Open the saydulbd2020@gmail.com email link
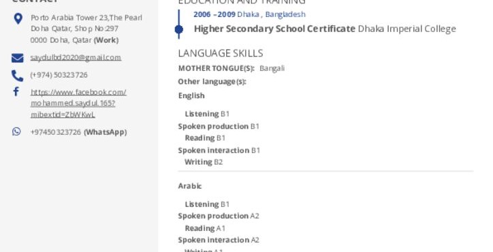493x252 pixels. coord(76,58)
